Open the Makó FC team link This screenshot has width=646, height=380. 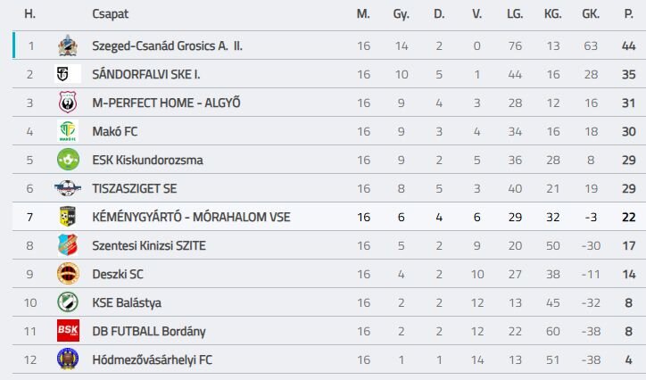(115, 131)
